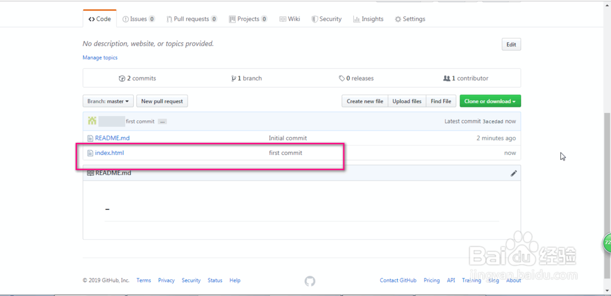Image resolution: width=611 pixels, height=296 pixels.
Task: Click the index.html file icon
Action: [x=90, y=153]
